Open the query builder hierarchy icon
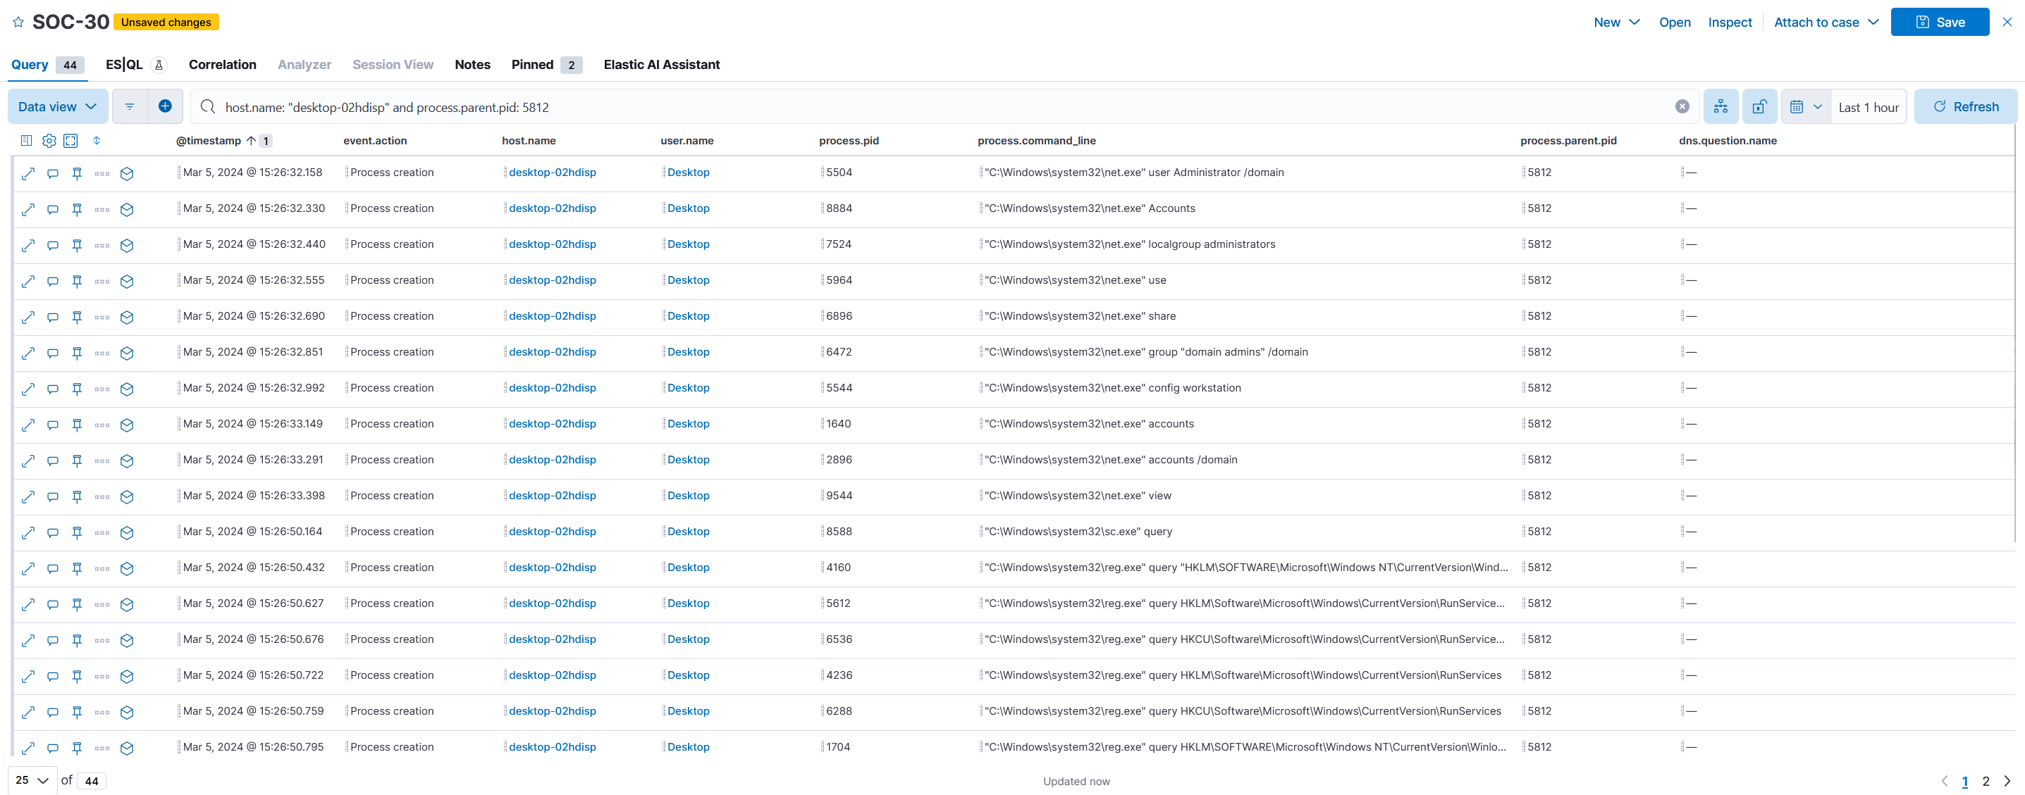Viewport: 2025px width, 795px height. coord(1720,107)
